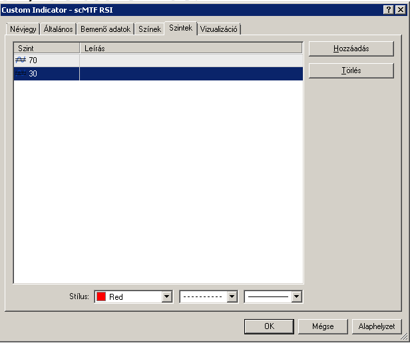Viewport: 410px width, 343px height.
Task: Click the dialog resize grip
Action: tap(404, 337)
